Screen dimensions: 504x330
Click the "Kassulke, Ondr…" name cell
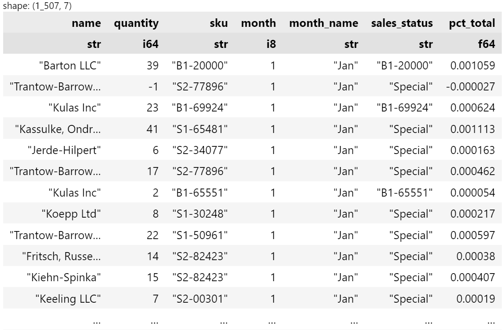58,129
